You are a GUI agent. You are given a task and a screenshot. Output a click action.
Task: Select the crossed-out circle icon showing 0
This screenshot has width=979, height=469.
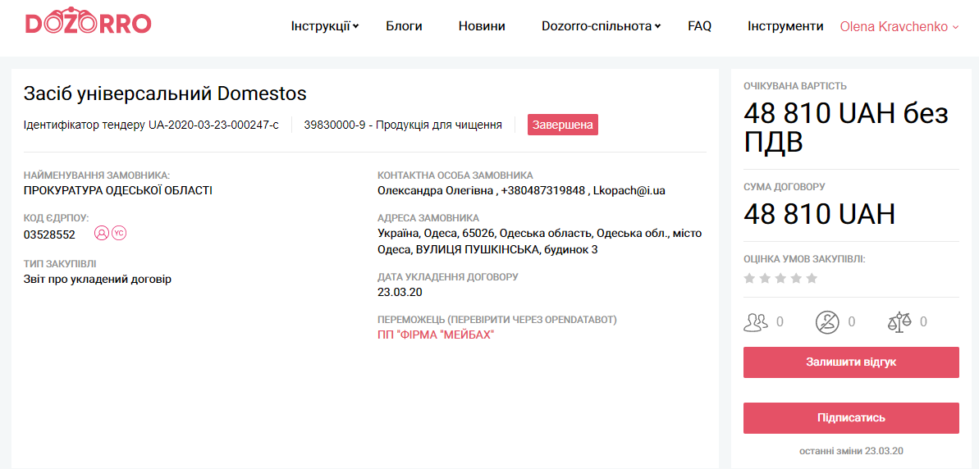click(x=826, y=322)
